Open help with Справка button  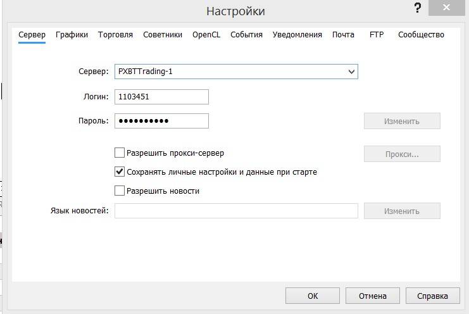click(432, 296)
